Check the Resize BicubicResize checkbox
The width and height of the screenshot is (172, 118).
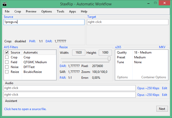(x=7, y=72)
